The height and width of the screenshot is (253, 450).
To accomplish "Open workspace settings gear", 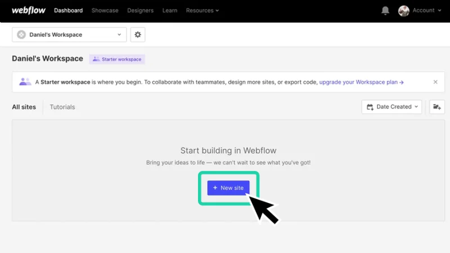I will tap(138, 35).
